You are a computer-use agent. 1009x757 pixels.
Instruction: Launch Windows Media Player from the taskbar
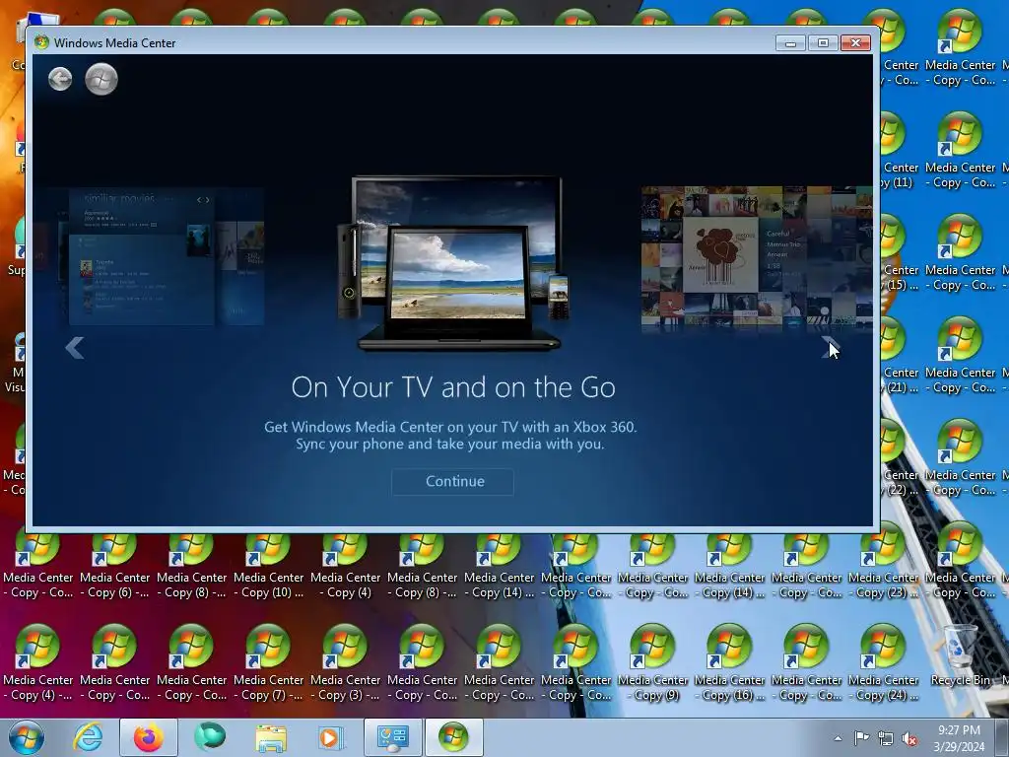pos(331,737)
